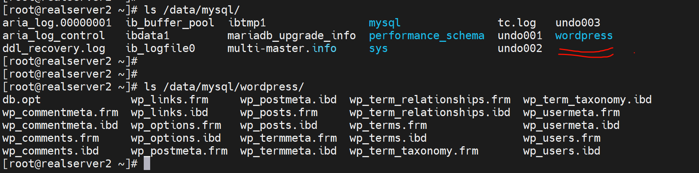The image size is (699, 173).
Task: Click the mariadb_upgrade_info file name
Action: (291, 36)
